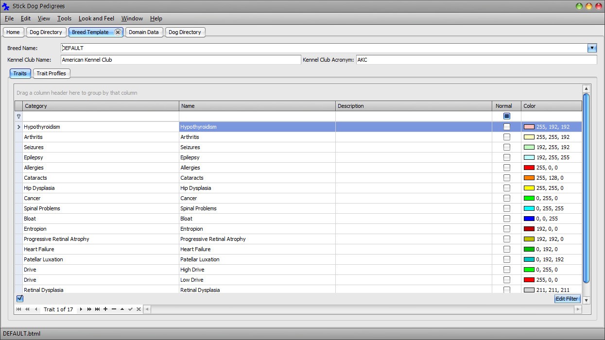605x340 pixels.
Task: Delete the trait using minus icon
Action: (114, 309)
